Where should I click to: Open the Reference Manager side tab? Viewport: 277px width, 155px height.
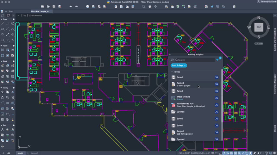click(275, 84)
